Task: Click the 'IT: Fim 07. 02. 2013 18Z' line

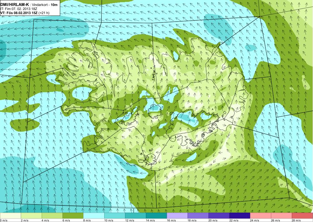Action: coord(19,9)
